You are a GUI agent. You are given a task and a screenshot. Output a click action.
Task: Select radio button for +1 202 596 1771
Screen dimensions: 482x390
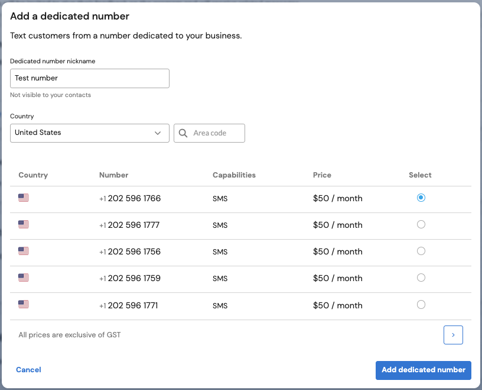click(x=421, y=305)
